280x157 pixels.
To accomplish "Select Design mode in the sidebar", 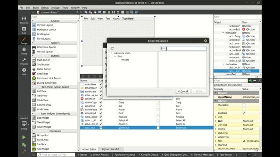I will [x=24, y=41].
